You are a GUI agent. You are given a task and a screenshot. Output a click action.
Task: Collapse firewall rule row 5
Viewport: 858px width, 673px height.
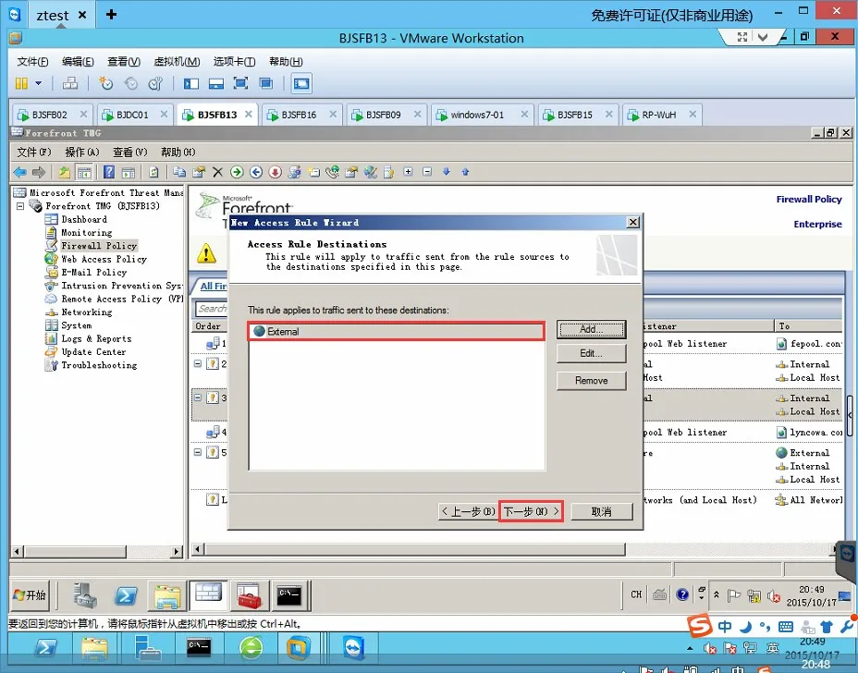198,452
